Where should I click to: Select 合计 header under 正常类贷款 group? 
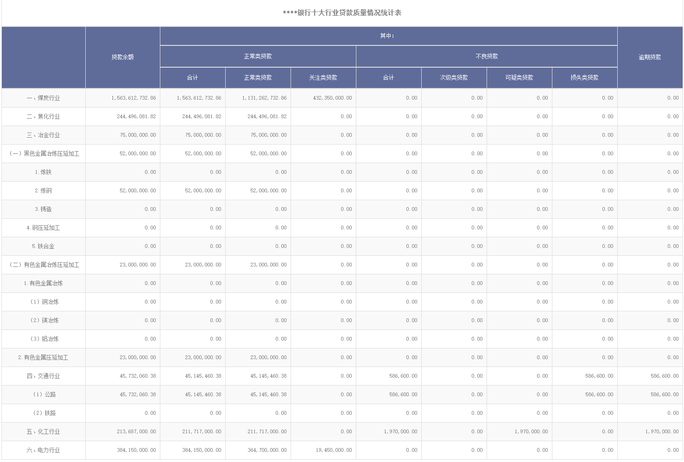(x=192, y=77)
